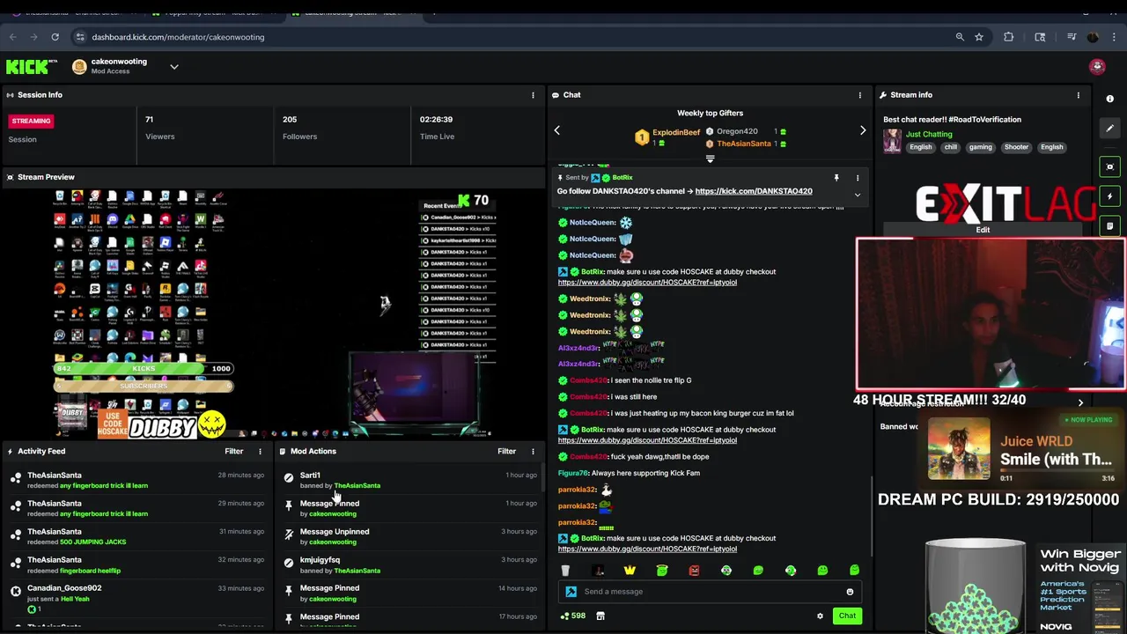1127x634 pixels.
Task: Expand the cakeonwooting channel switcher dropdown
Action: (x=174, y=67)
